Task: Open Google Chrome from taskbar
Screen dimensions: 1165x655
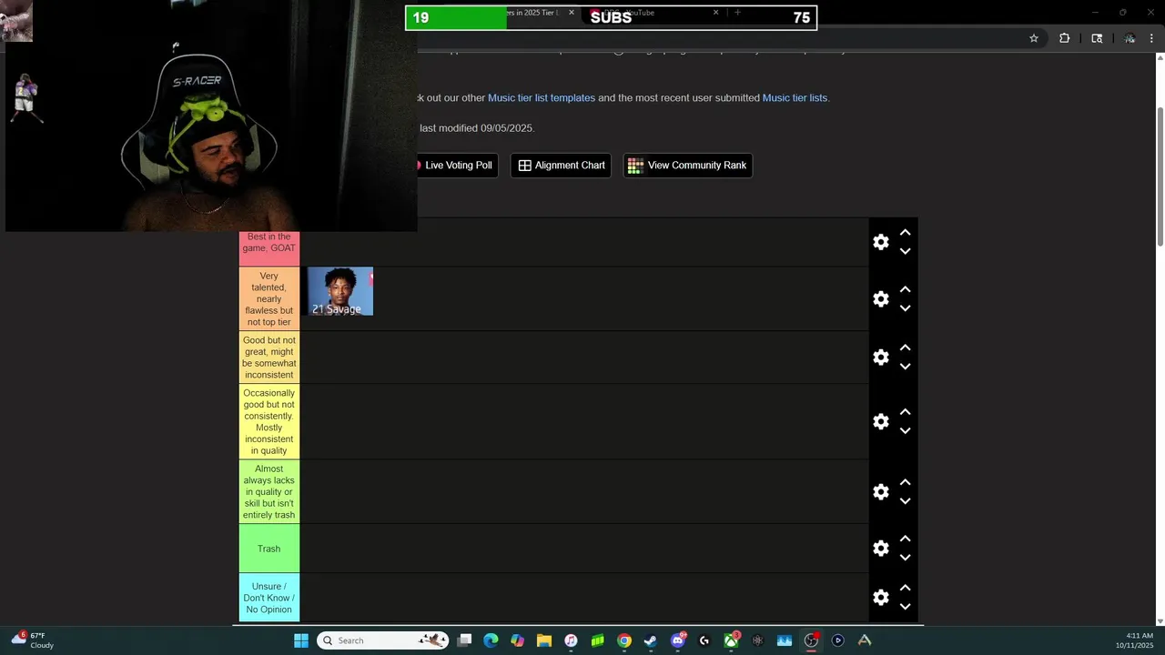Action: [624, 640]
